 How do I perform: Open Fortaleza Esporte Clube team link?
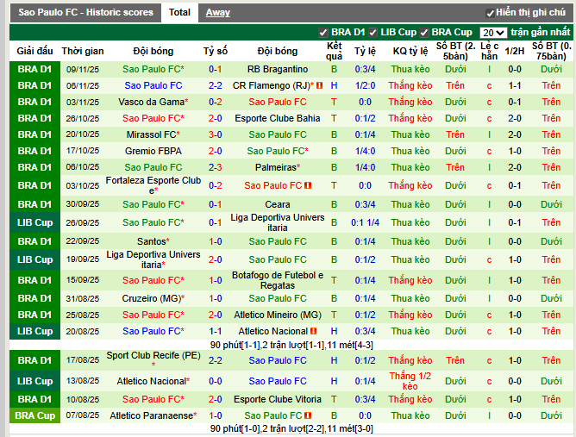click(153, 185)
